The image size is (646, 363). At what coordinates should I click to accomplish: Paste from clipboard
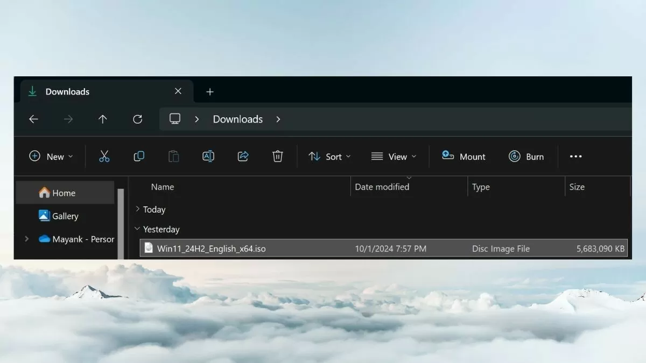173,156
